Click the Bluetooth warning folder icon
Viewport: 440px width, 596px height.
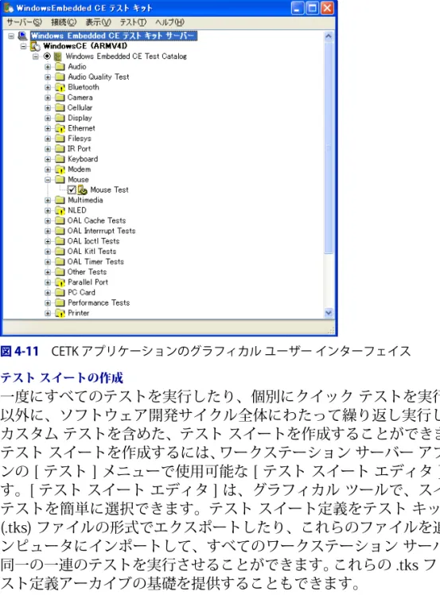(x=60, y=88)
